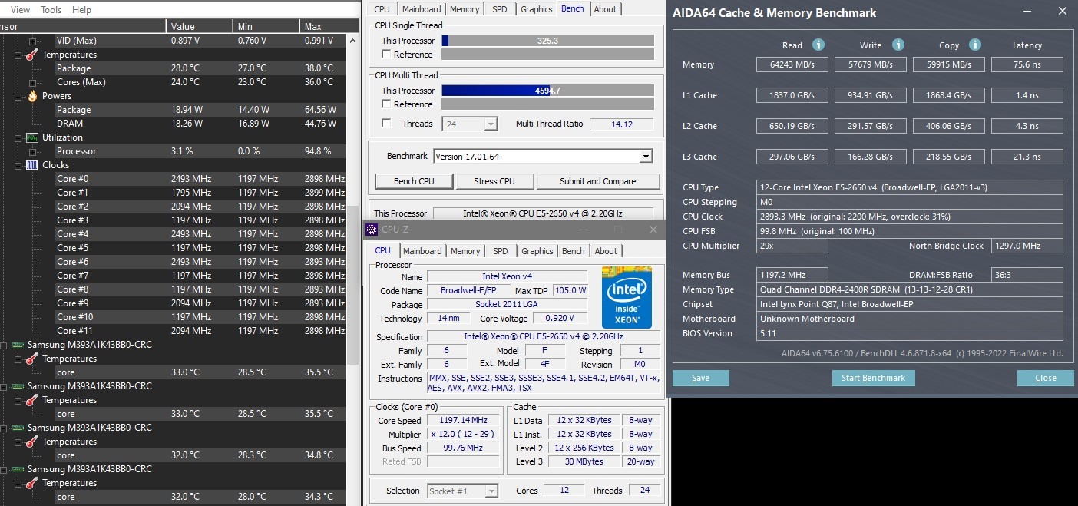1078x506 pixels.
Task: Click the Intel Inside Xeon logo
Action: [x=627, y=298]
